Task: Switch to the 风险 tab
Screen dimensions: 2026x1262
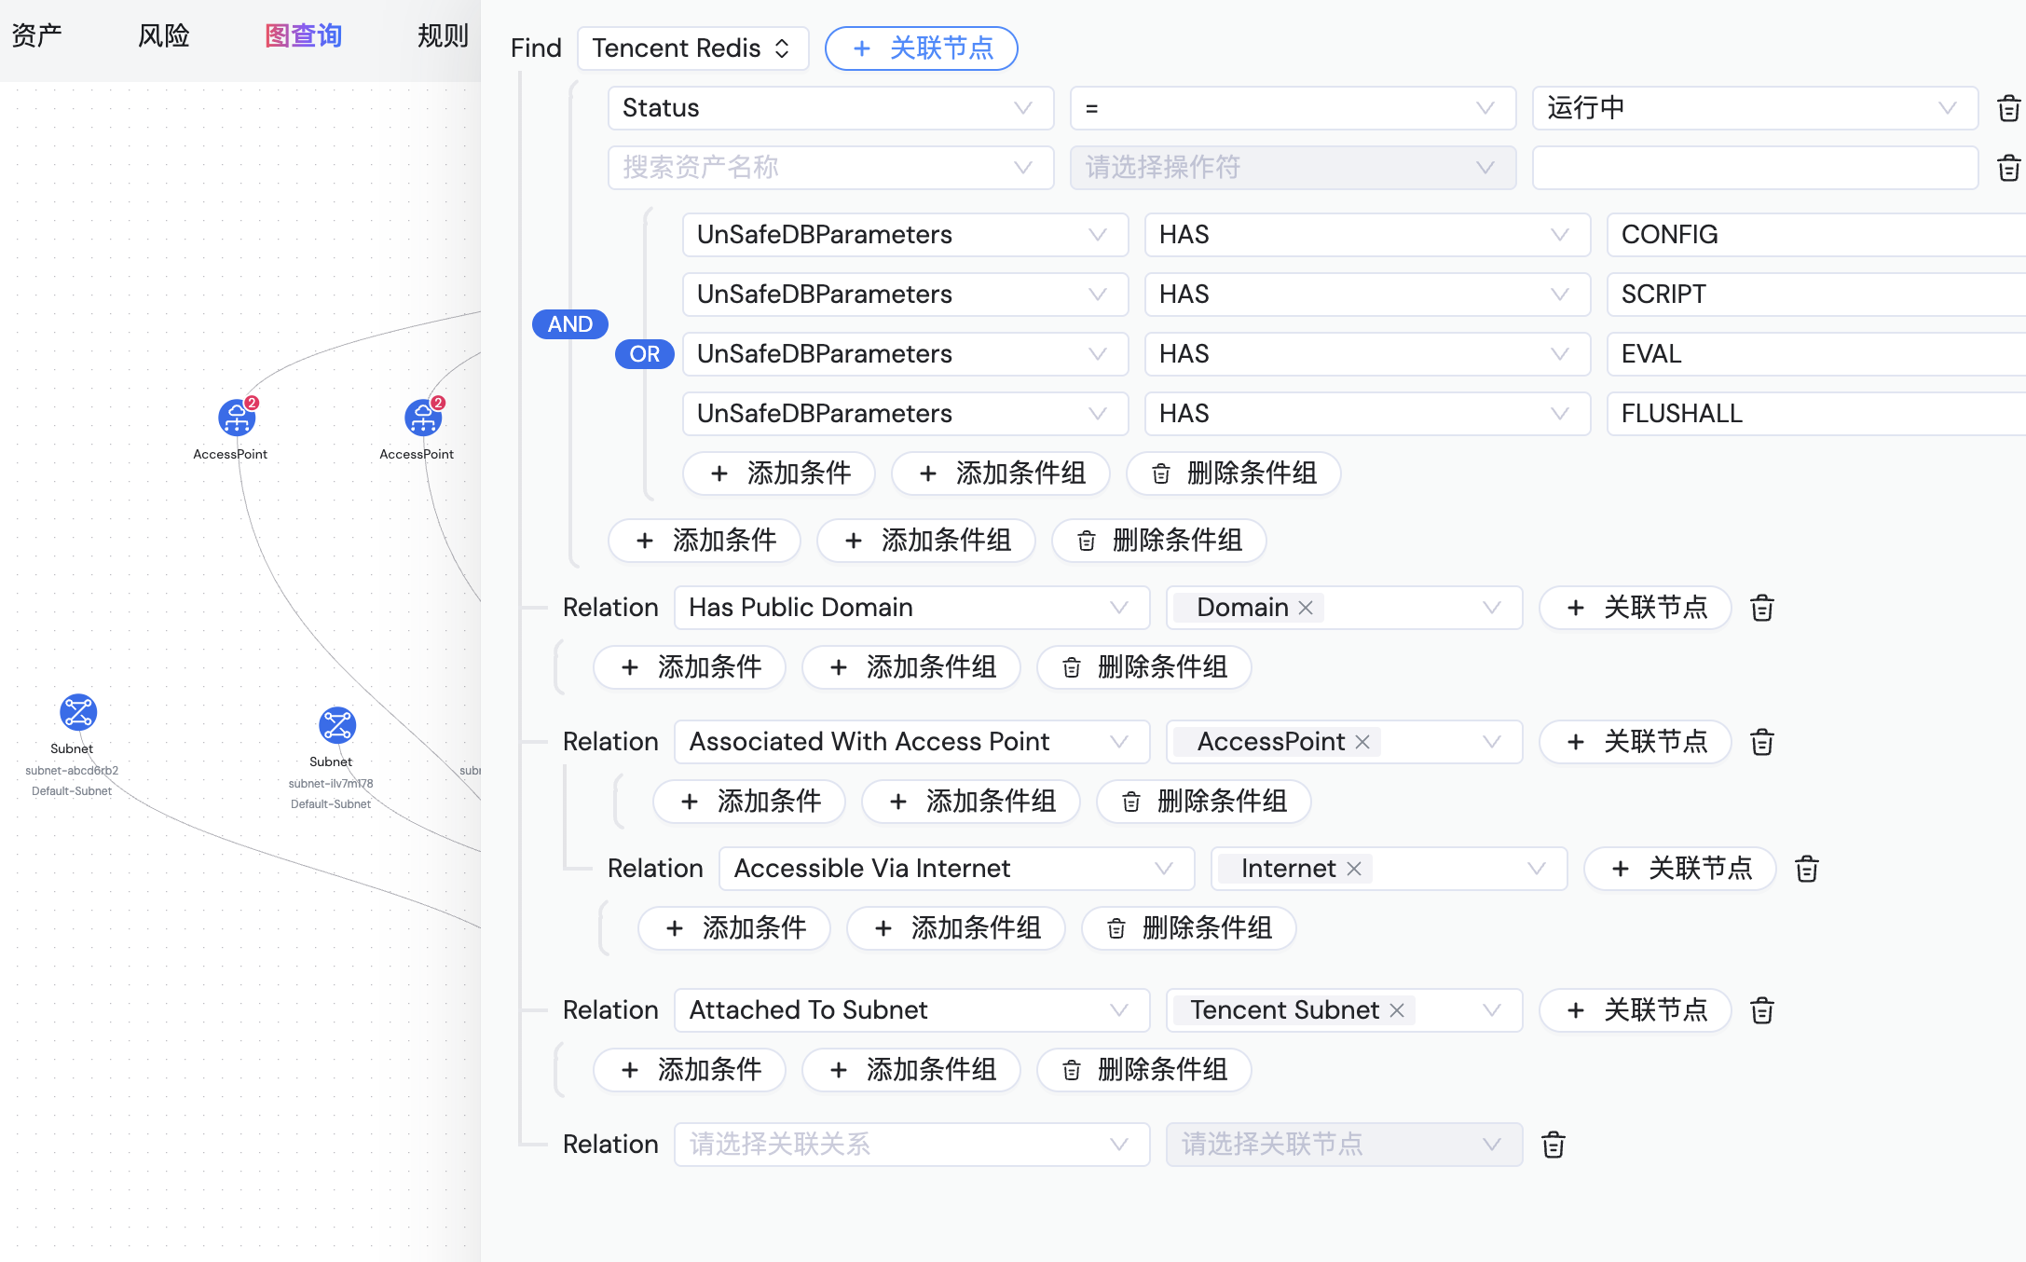Action: (163, 35)
